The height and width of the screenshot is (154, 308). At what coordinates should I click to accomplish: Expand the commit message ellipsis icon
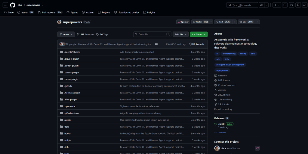[x=156, y=44]
